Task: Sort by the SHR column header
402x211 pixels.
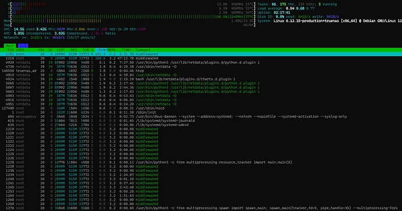Action: point(86,50)
